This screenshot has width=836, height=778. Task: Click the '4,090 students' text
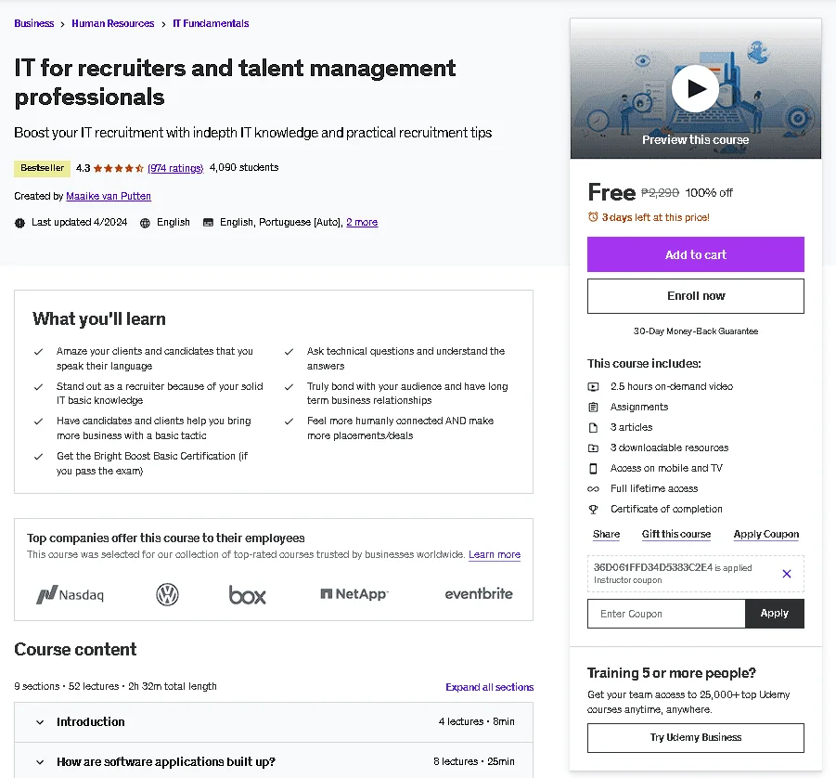[244, 167]
